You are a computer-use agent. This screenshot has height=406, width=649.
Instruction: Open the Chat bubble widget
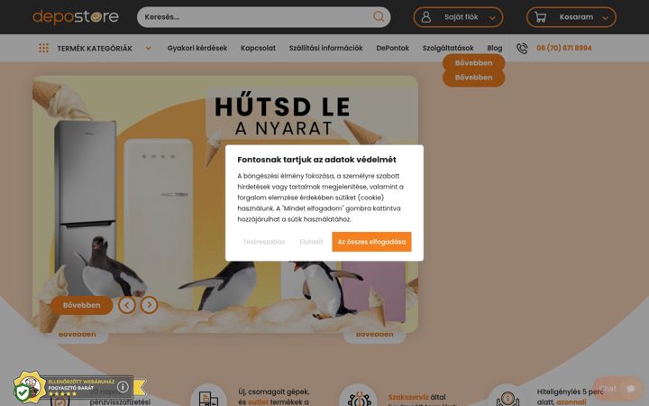pos(617,389)
